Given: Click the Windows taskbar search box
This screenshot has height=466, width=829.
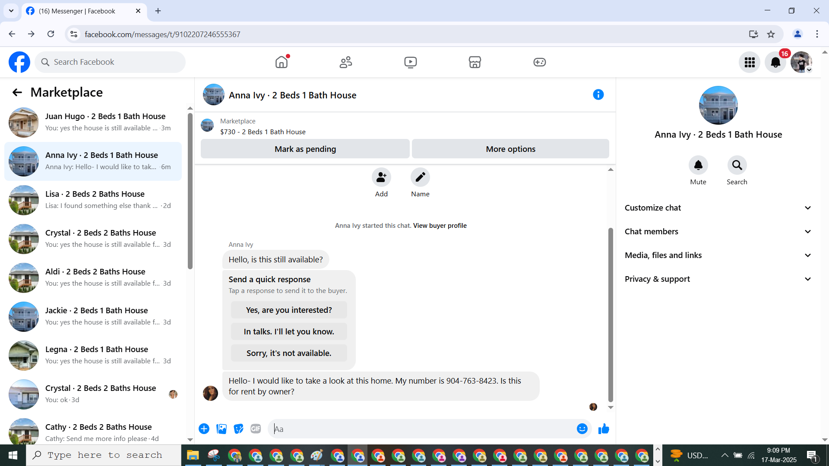Looking at the screenshot, I should coord(104,455).
